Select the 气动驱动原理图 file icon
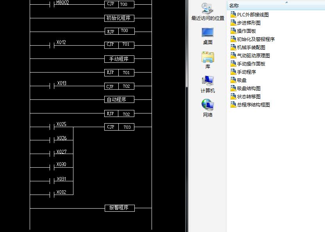Screen dimensions: 325x232 pyautogui.click(x=233, y=55)
